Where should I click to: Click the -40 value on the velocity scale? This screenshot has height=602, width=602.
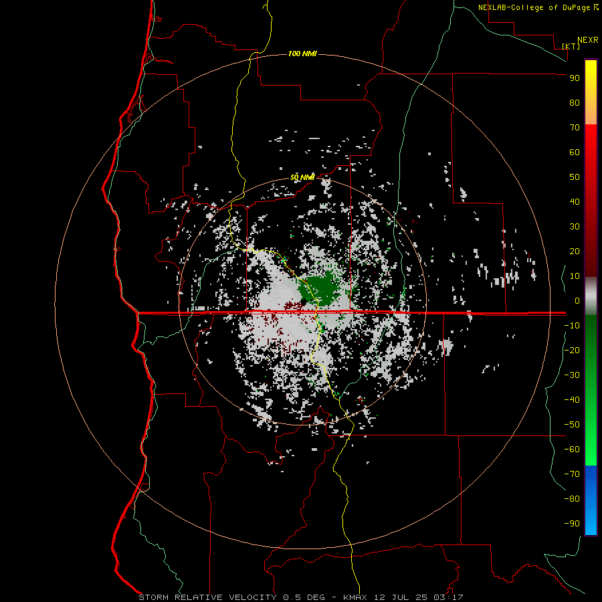[572, 400]
